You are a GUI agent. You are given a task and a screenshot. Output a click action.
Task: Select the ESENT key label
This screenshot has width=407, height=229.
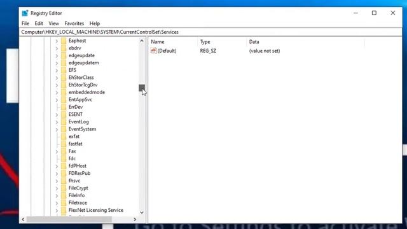tap(76, 114)
